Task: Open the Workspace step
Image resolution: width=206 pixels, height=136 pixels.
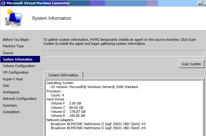Action: click(11, 92)
